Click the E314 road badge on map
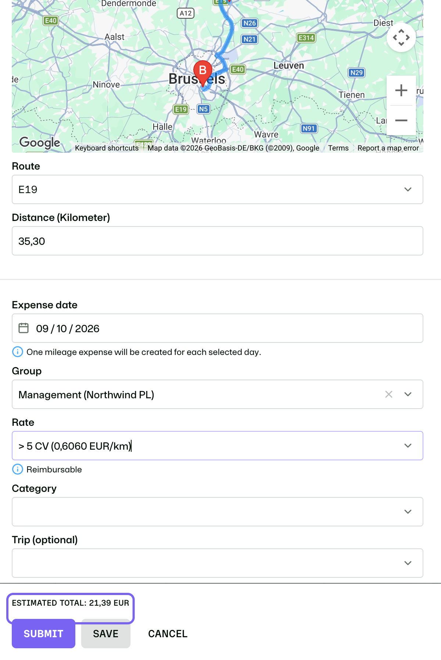Screen dimensions: 441x660 click(x=306, y=38)
